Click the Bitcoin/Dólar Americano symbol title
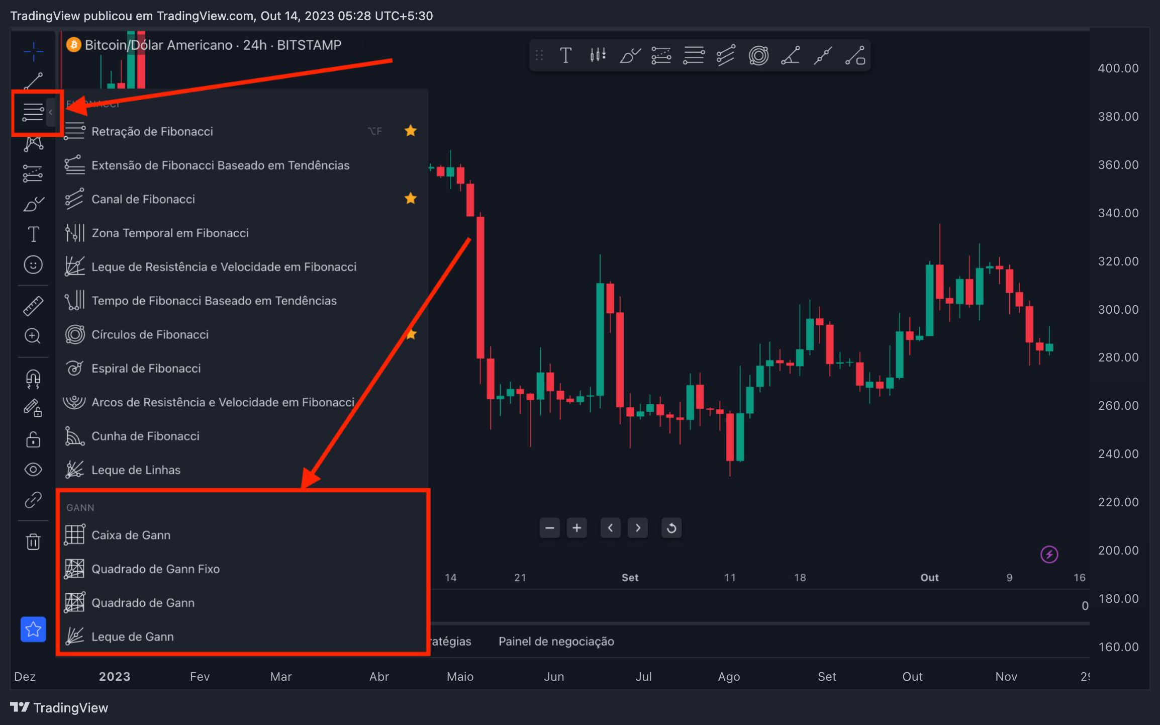This screenshot has height=725, width=1160. (x=159, y=45)
